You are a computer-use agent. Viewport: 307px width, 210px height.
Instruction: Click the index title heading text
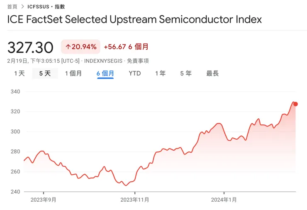(135, 20)
